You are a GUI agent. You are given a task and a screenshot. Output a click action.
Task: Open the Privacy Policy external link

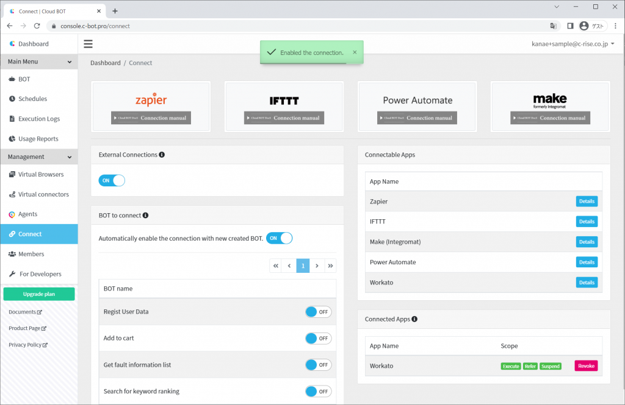28,345
